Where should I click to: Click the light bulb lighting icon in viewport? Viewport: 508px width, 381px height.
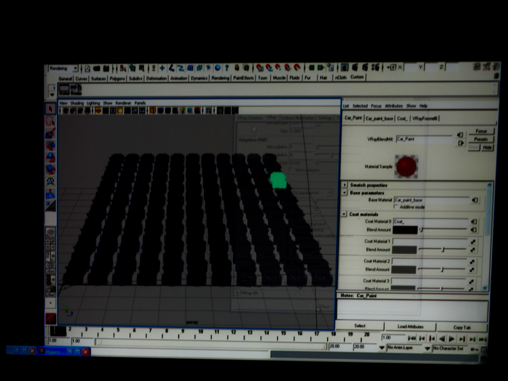(183, 111)
